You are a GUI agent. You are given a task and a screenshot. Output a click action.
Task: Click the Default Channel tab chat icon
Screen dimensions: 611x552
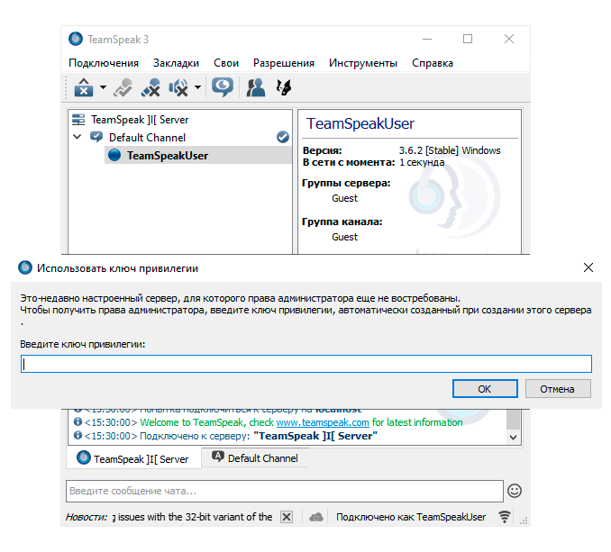click(218, 457)
